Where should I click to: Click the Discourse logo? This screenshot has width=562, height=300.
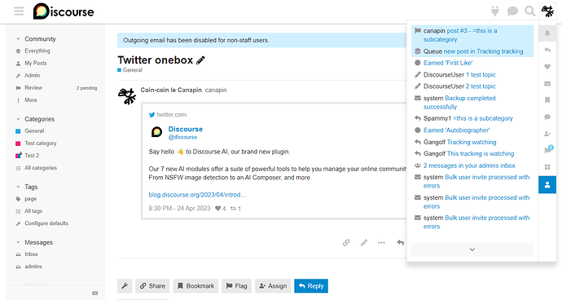[x=64, y=11]
